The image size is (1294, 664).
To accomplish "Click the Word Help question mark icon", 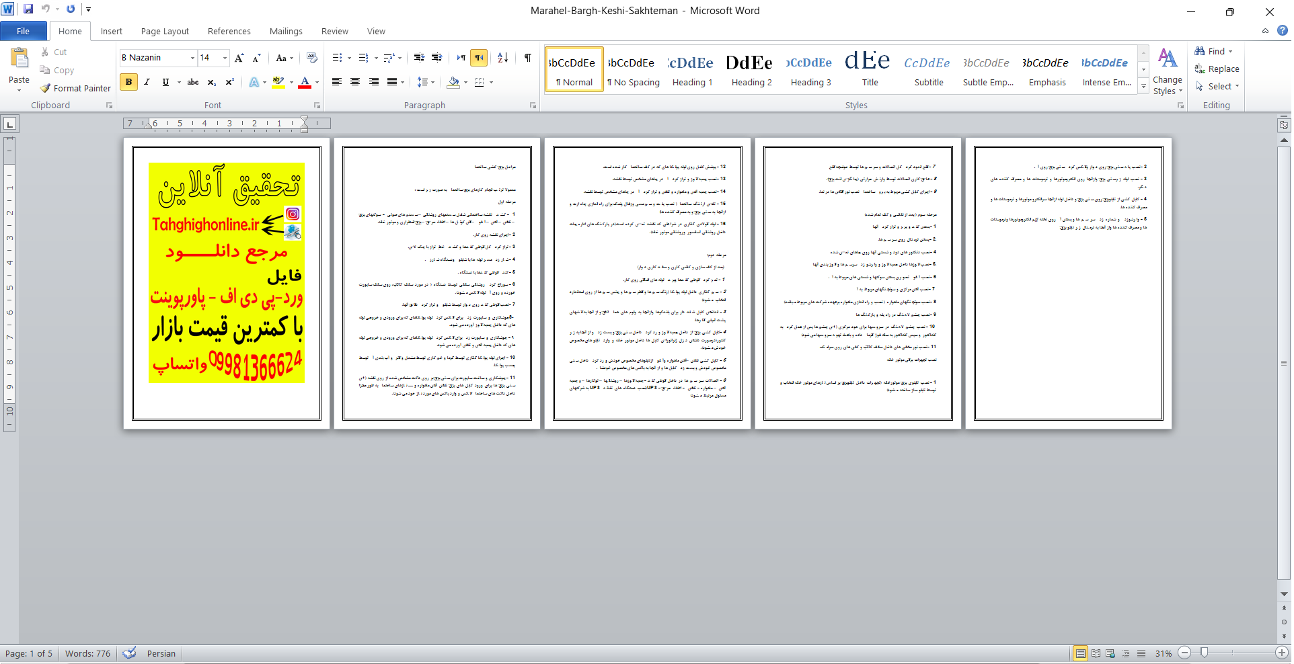I will 1283,30.
